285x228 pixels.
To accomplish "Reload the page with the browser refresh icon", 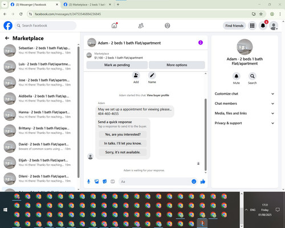I will [x=21, y=14].
